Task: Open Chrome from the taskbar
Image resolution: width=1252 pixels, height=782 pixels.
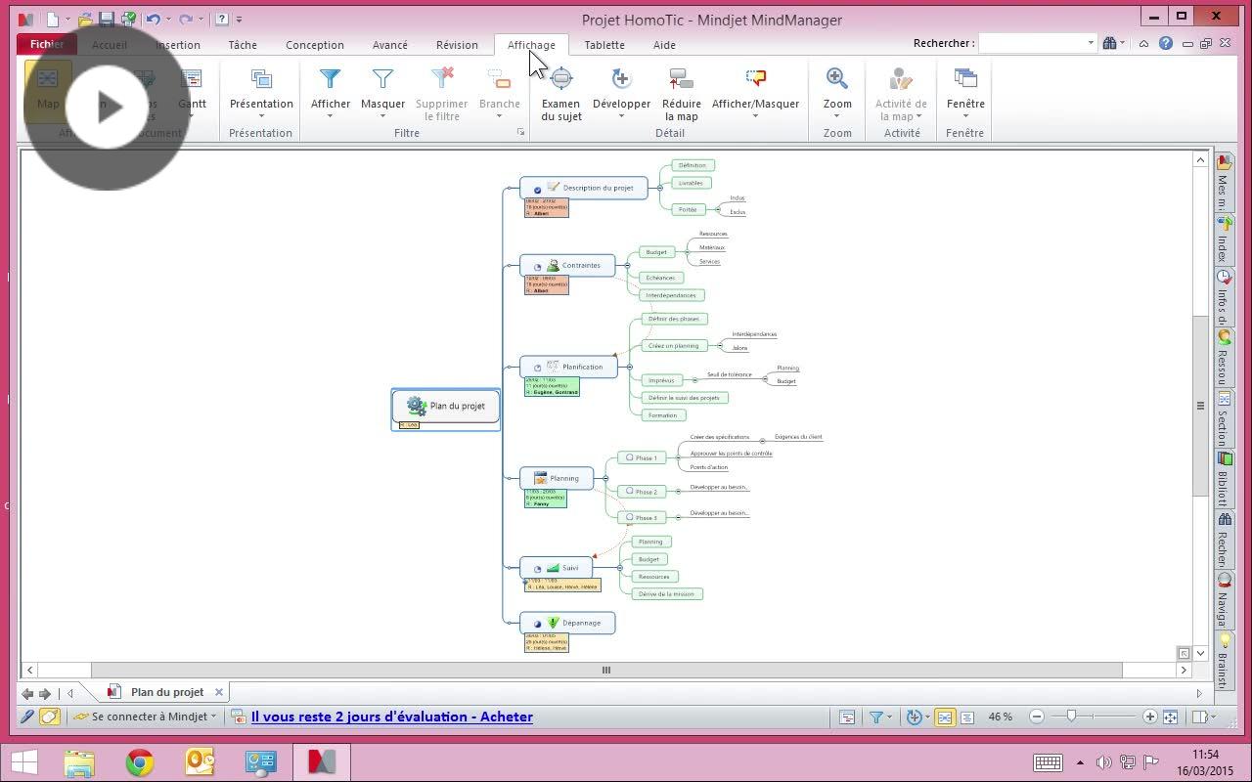Action: pos(140,762)
